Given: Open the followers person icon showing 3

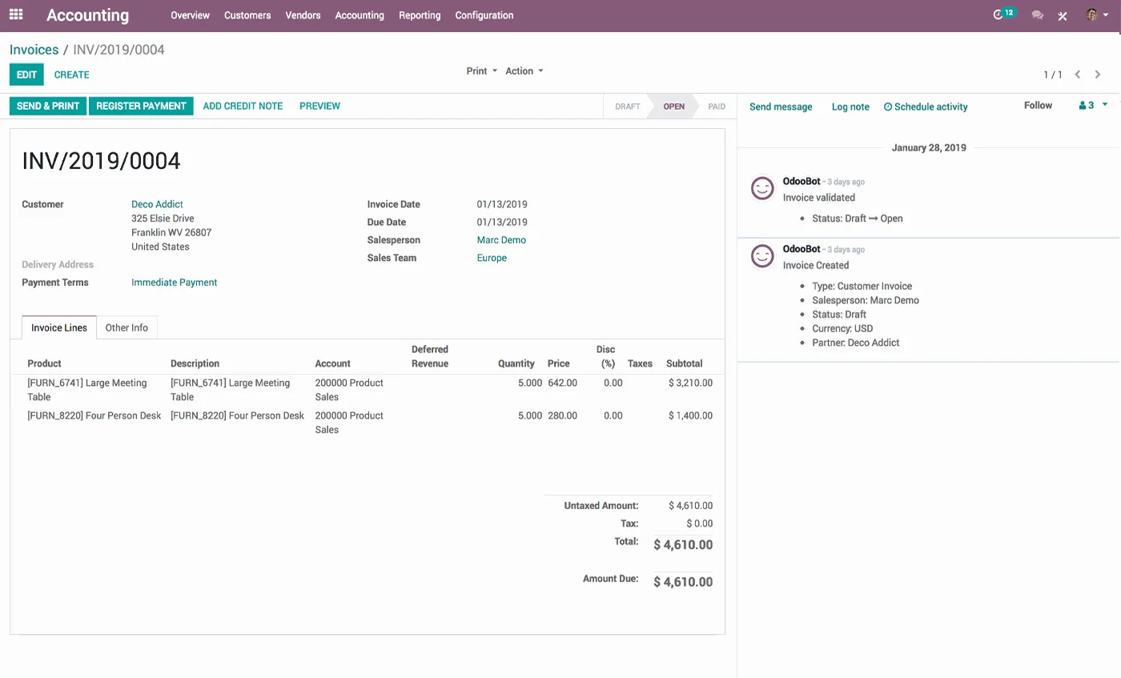Looking at the screenshot, I should (1083, 105).
